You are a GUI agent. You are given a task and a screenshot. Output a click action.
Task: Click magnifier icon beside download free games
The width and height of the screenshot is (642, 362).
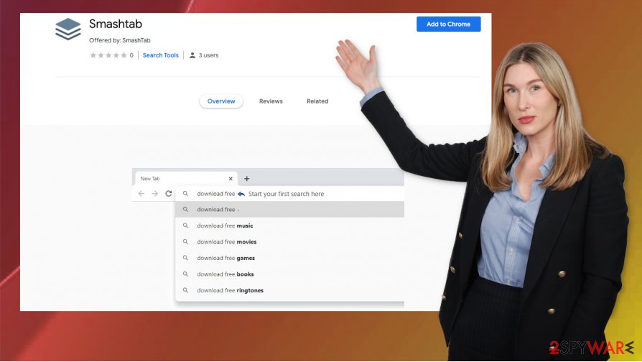click(x=185, y=258)
